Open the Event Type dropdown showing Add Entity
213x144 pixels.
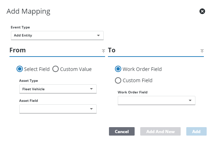(57, 35)
